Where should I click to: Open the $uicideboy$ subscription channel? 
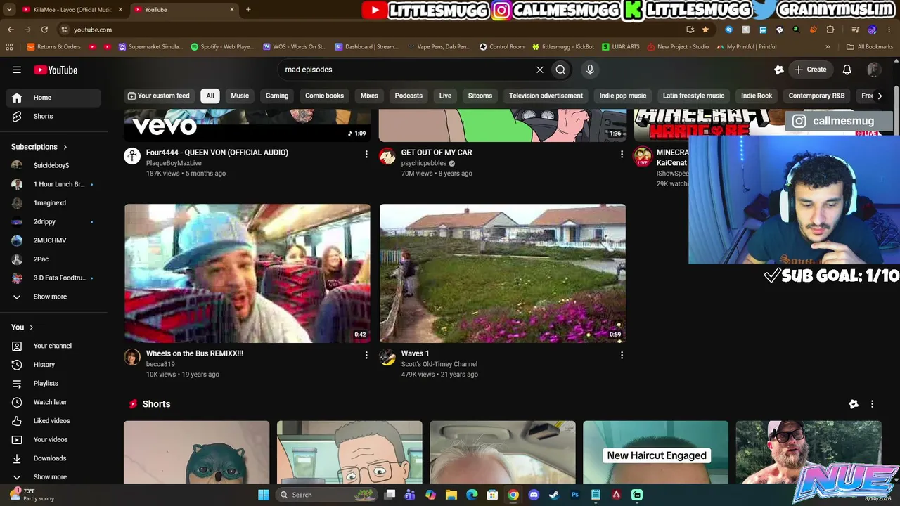point(51,165)
